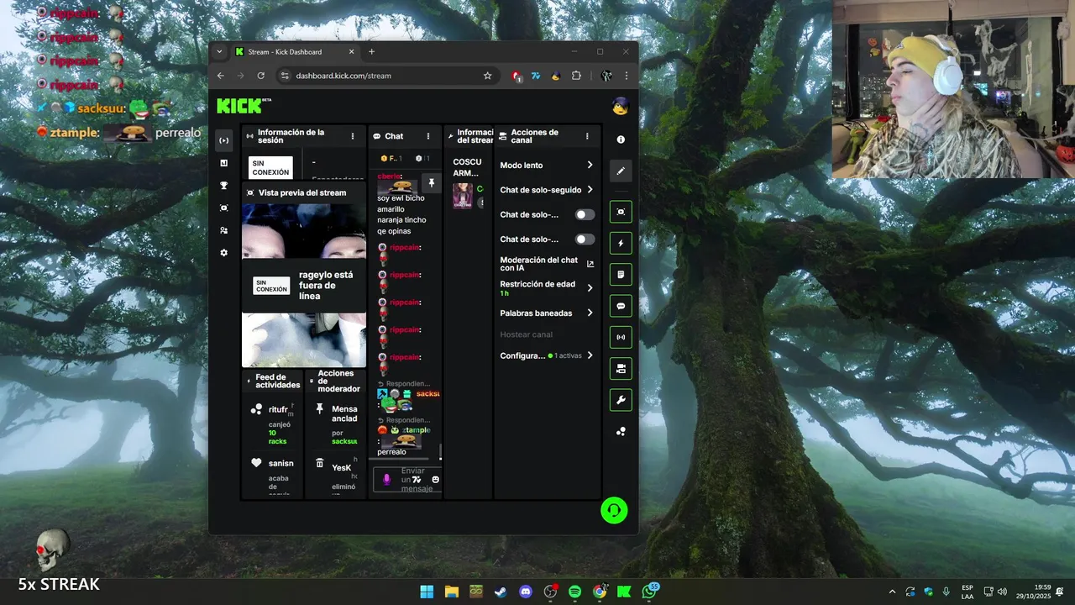This screenshot has height=605, width=1075.
Task: Click the chat message input field
Action: click(407, 480)
